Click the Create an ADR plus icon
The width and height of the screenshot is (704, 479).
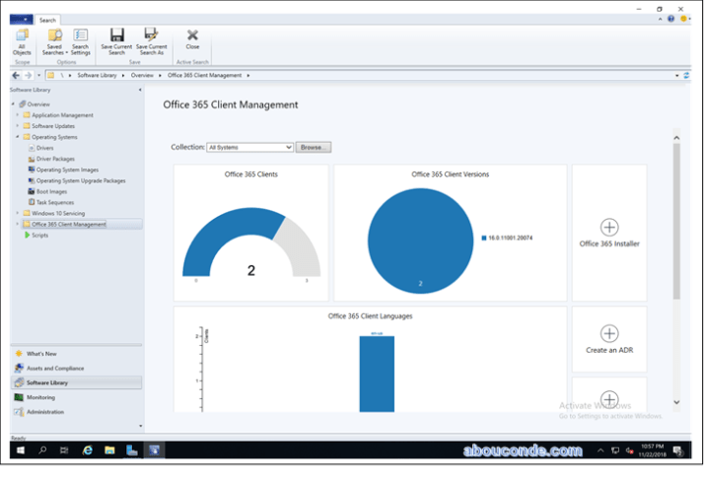609,334
